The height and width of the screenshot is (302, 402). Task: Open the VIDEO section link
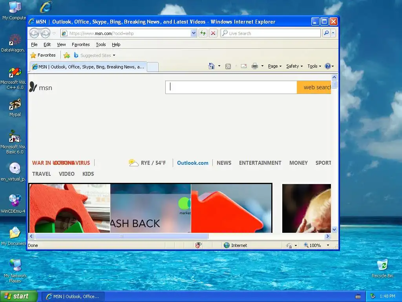(x=67, y=174)
